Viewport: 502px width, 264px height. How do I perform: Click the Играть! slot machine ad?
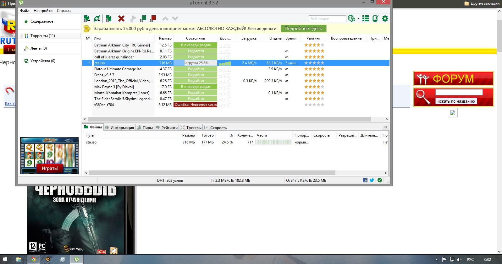point(49,156)
